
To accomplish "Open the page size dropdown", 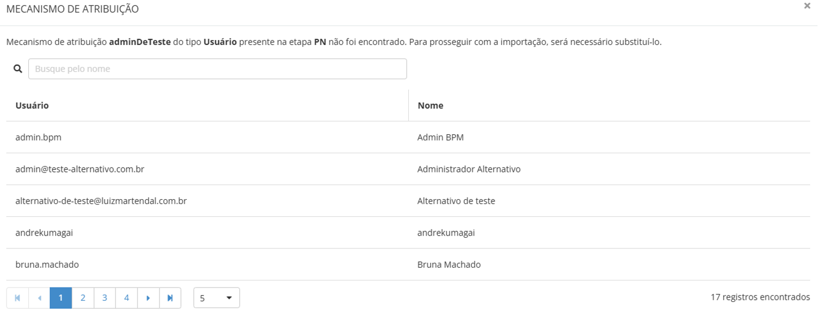I will click(x=217, y=298).
